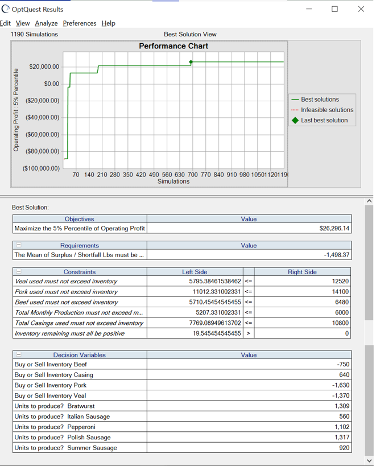Select the objective value $26,296.14

(x=334, y=228)
